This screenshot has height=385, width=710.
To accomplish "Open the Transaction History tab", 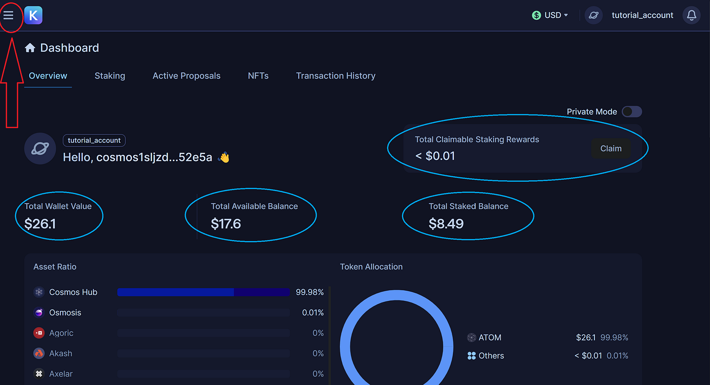I will click(335, 75).
